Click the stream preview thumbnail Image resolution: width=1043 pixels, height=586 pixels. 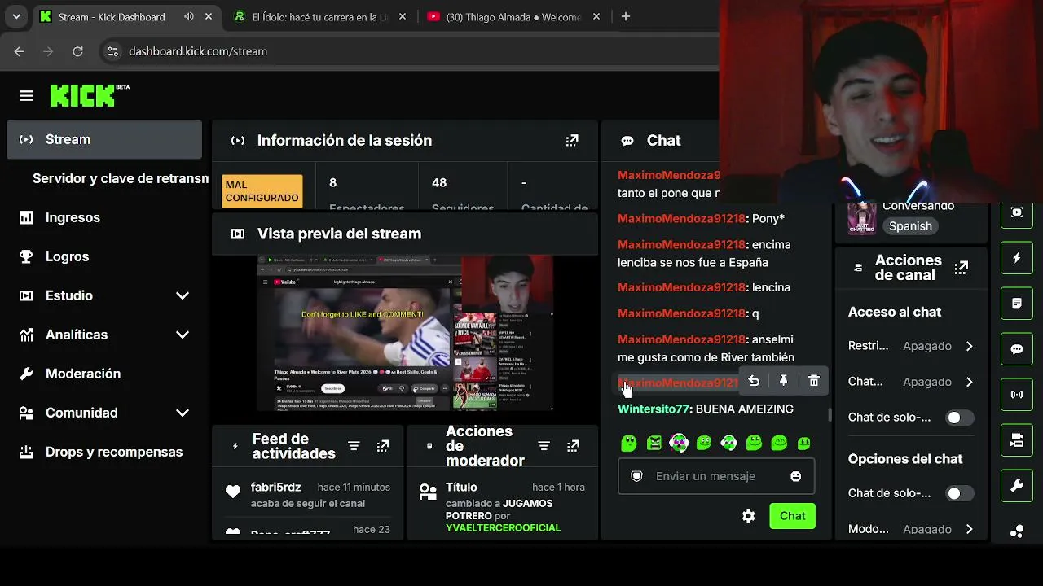click(x=405, y=333)
